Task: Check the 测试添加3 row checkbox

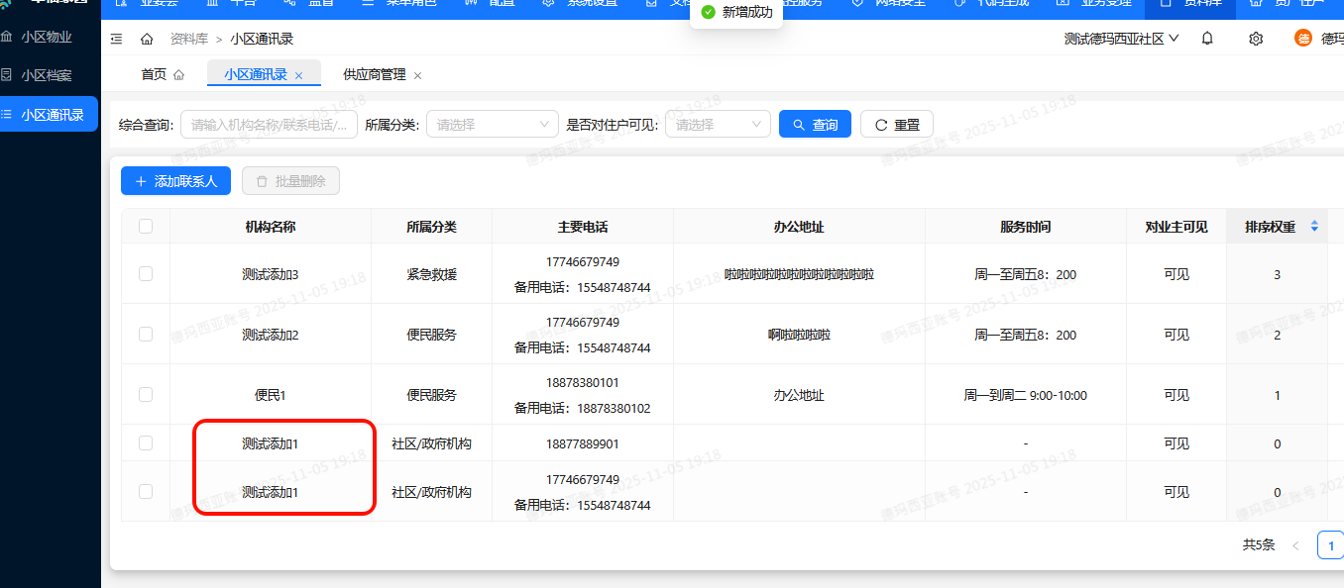Action: click(146, 274)
